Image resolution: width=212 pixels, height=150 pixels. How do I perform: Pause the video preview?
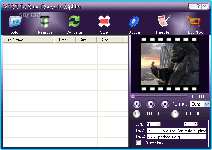pos(151,104)
